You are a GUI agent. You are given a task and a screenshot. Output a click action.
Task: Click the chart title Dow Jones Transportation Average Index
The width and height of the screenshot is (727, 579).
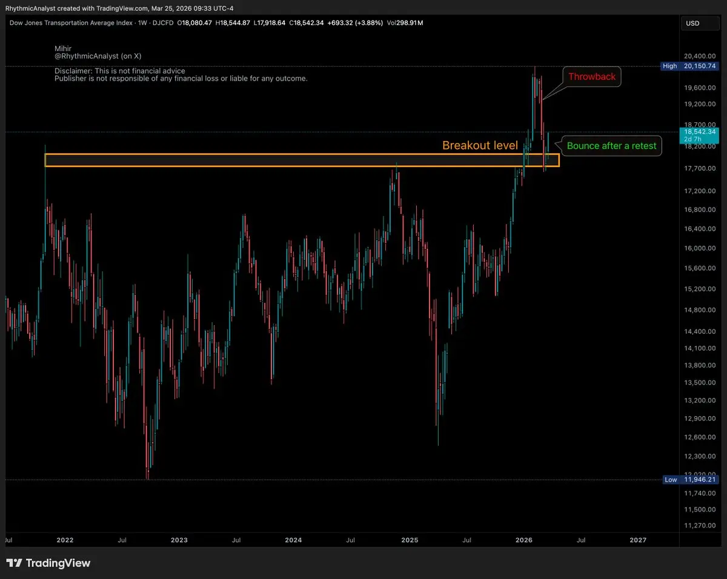click(x=72, y=22)
